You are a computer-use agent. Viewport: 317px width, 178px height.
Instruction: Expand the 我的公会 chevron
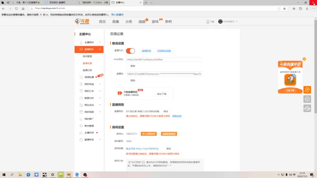(x=100, y=91)
